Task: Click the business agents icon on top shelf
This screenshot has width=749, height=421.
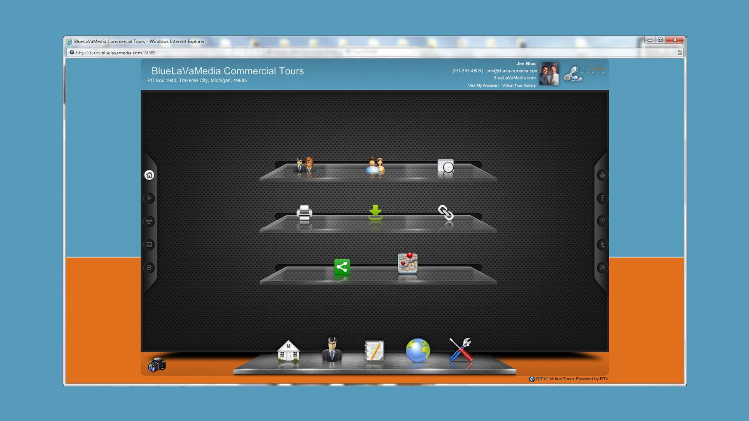Action: point(304,165)
